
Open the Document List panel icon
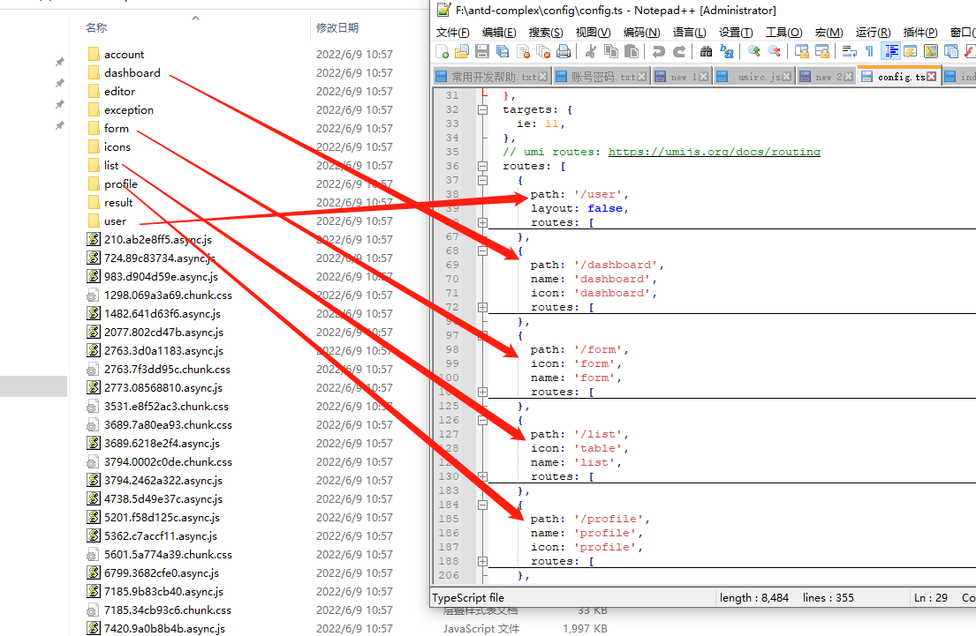(x=951, y=51)
